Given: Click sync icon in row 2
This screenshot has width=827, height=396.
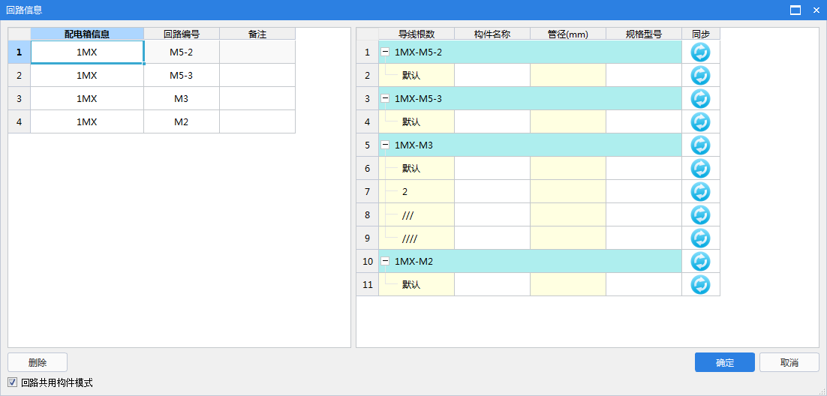Looking at the screenshot, I should point(699,76).
